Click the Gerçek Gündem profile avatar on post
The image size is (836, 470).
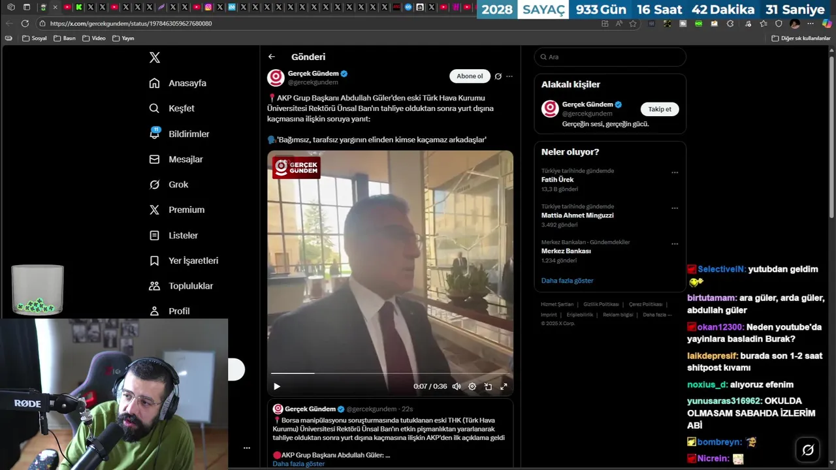coord(276,78)
